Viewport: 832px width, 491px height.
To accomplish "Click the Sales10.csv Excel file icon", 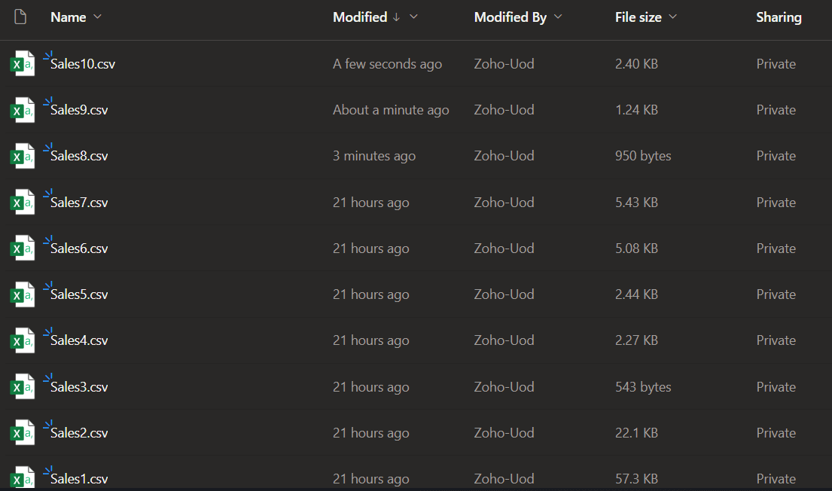I will [x=22, y=64].
